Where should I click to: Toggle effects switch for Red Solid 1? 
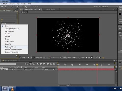[14, 69]
